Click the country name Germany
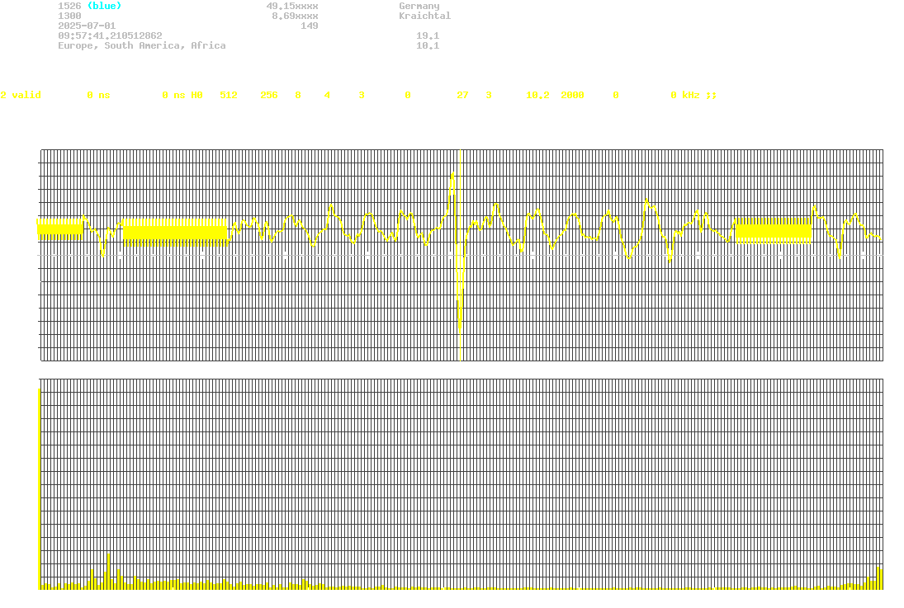This screenshot has height=608, width=904. tap(419, 7)
